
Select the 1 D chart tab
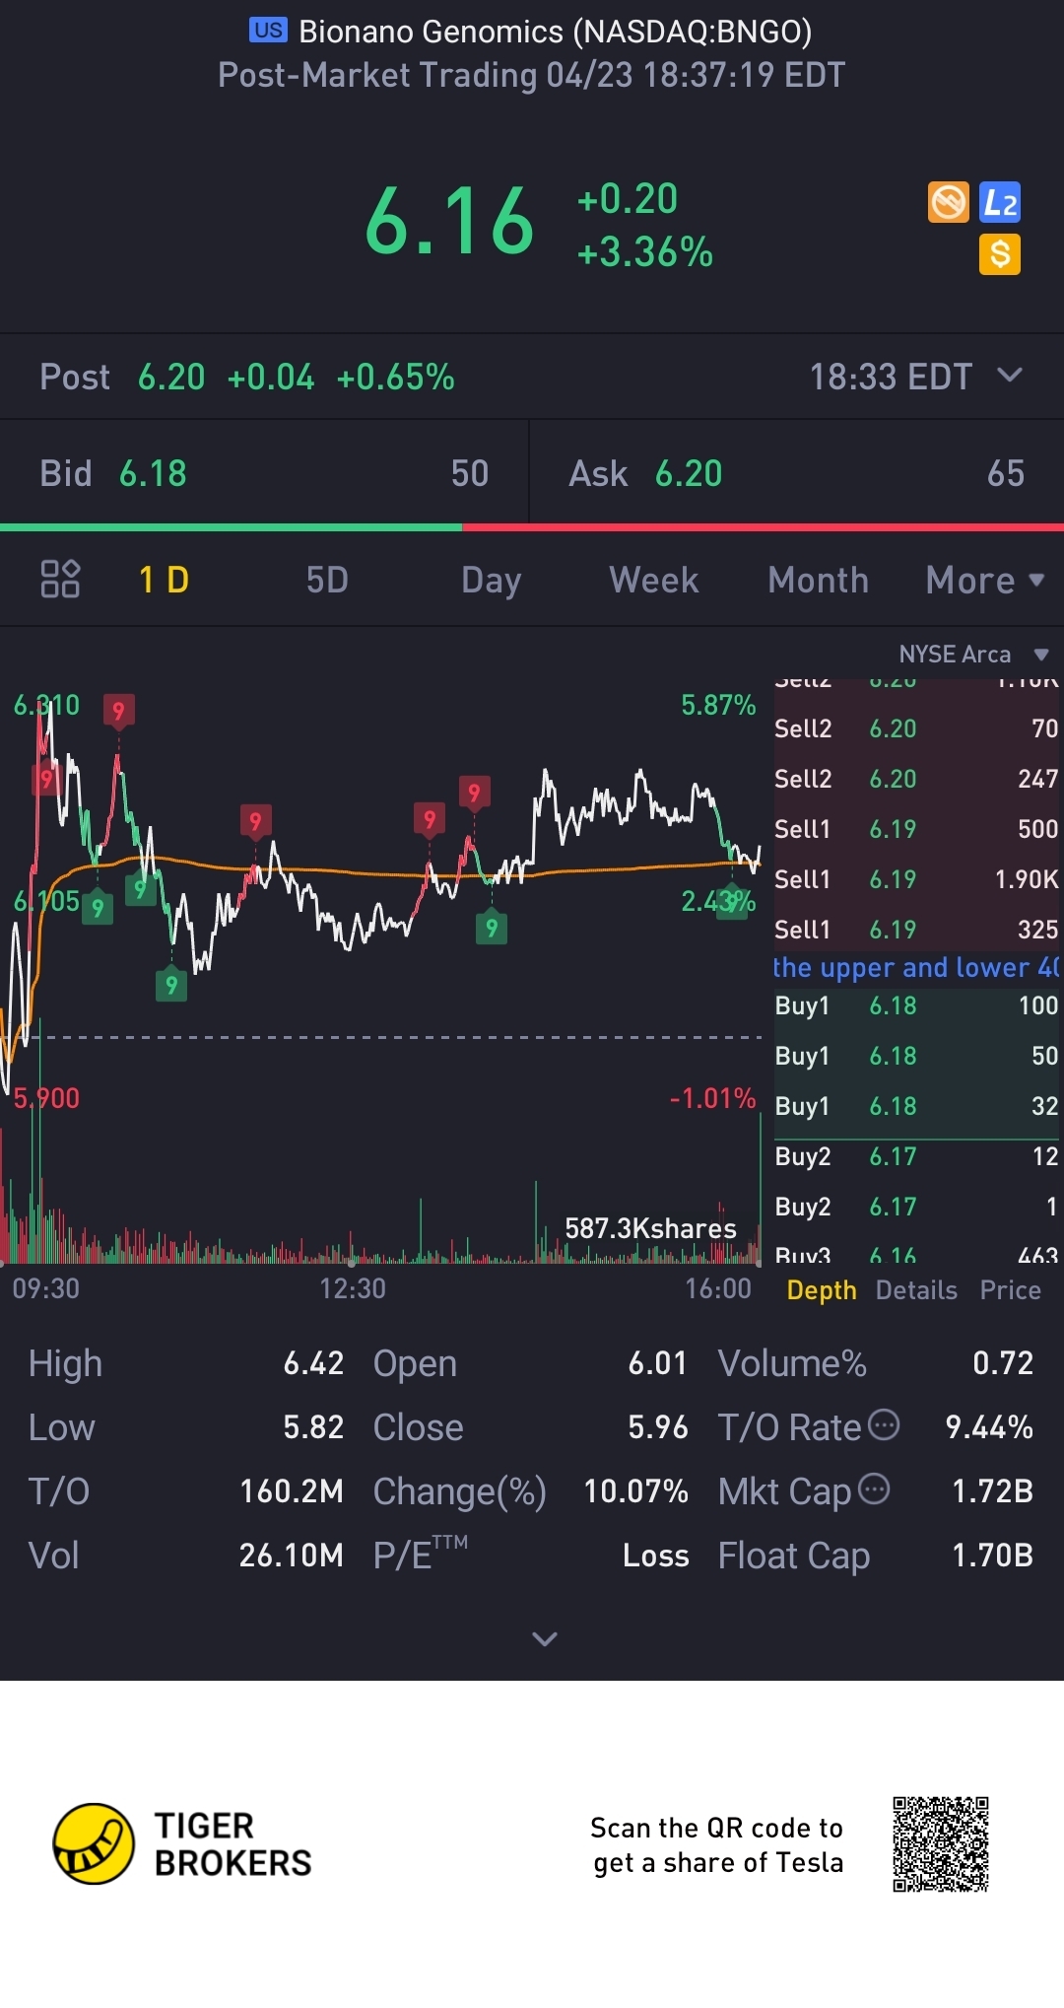tap(164, 580)
